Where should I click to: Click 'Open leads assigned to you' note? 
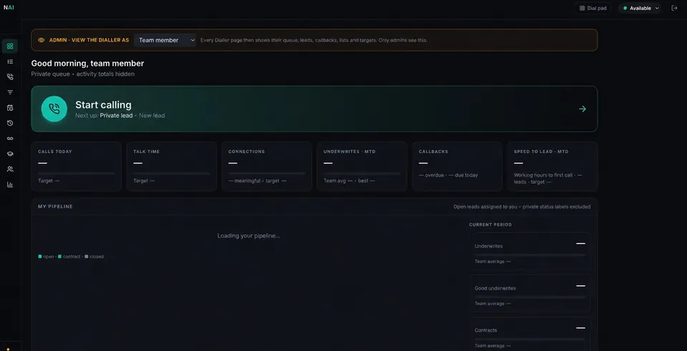(485, 207)
